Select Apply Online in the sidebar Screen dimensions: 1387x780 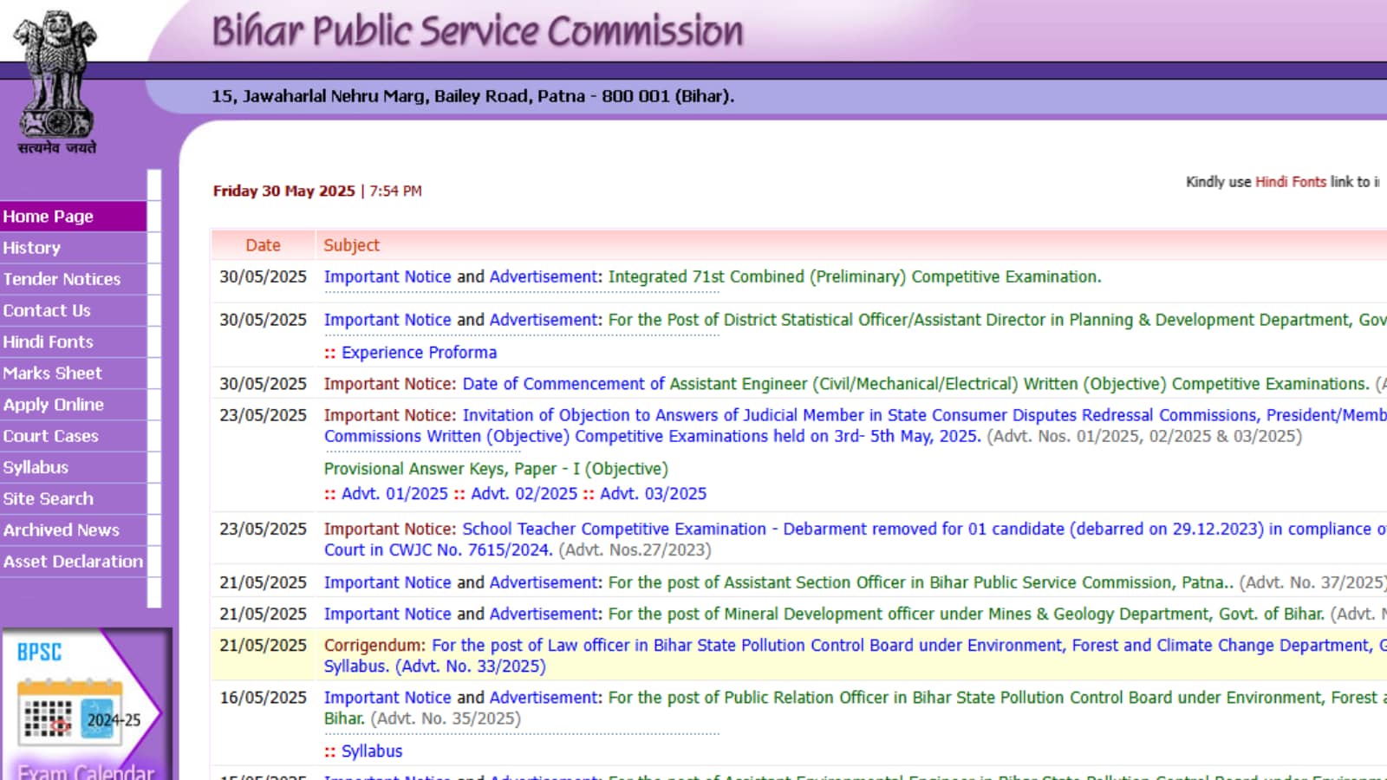click(x=53, y=404)
